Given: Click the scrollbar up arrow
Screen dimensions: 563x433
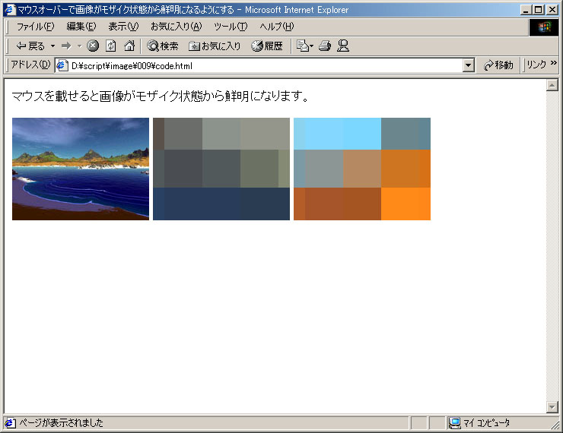Looking at the screenshot, I should coord(552,85).
